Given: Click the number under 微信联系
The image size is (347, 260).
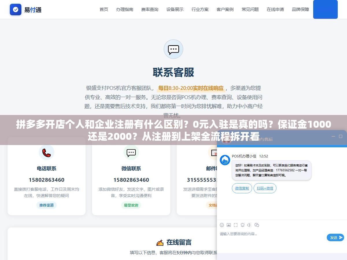Looking at the screenshot, I should 131,180.
